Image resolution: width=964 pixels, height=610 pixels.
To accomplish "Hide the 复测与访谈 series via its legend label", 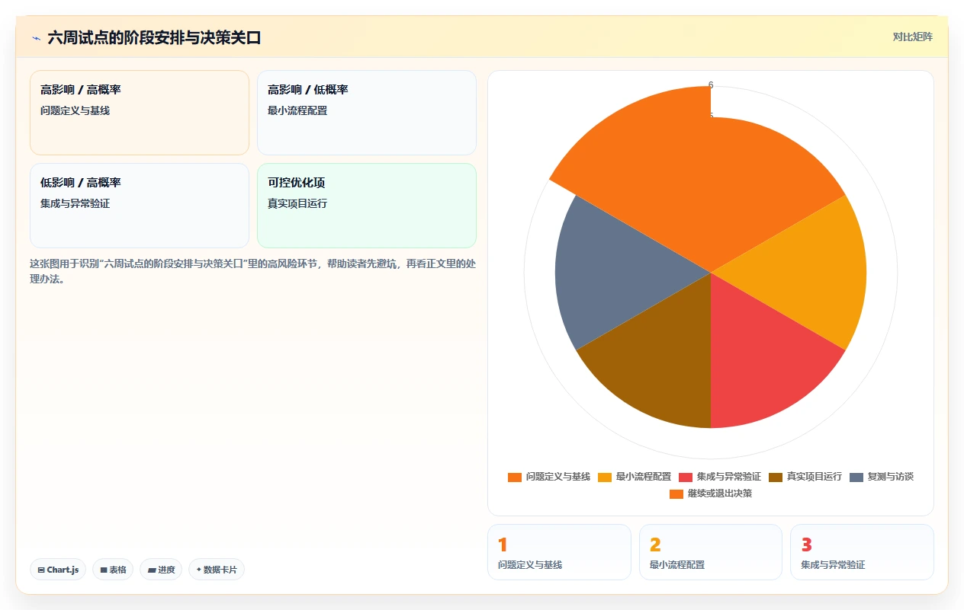I will coord(891,477).
